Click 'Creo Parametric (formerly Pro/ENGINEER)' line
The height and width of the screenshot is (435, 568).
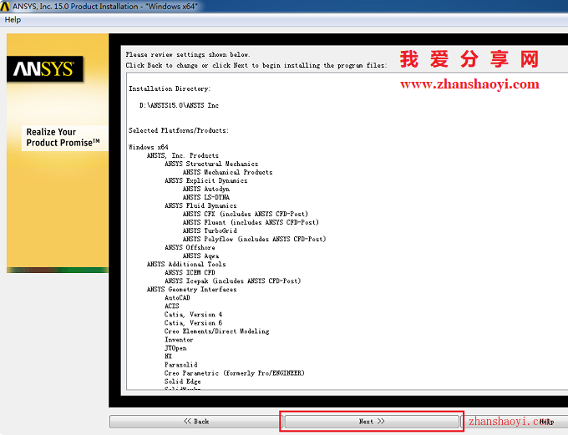click(235, 373)
